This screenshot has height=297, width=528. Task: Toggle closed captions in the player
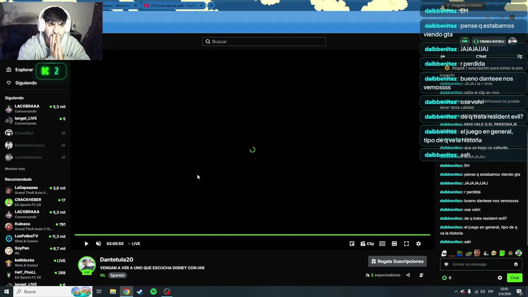382,244
